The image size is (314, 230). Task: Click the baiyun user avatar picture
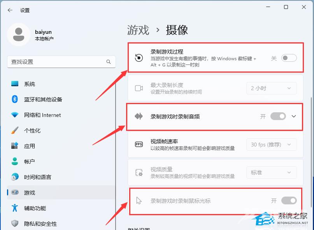tap(19, 35)
